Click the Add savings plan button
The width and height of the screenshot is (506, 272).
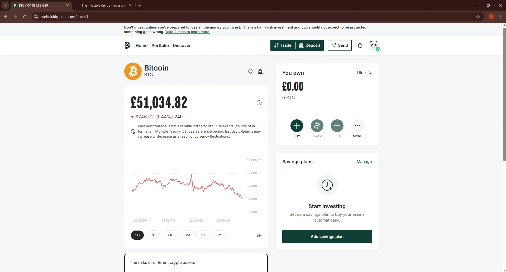point(327,236)
